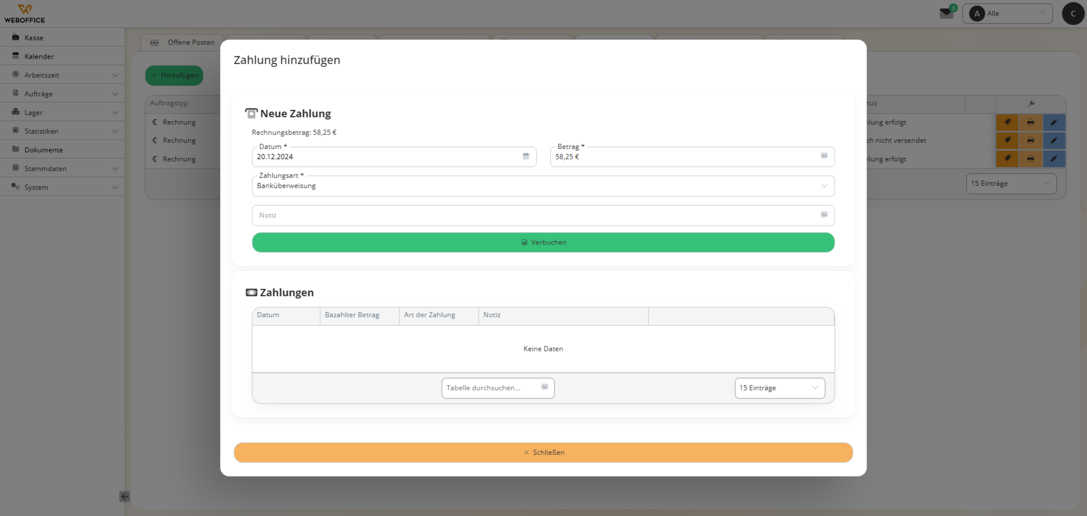1087x516 pixels.
Task: Click the keyboard icon in Notiz field
Action: pyautogui.click(x=824, y=215)
